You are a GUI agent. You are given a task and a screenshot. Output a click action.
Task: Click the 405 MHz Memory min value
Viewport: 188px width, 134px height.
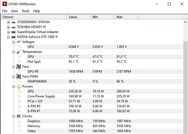coord(99,126)
